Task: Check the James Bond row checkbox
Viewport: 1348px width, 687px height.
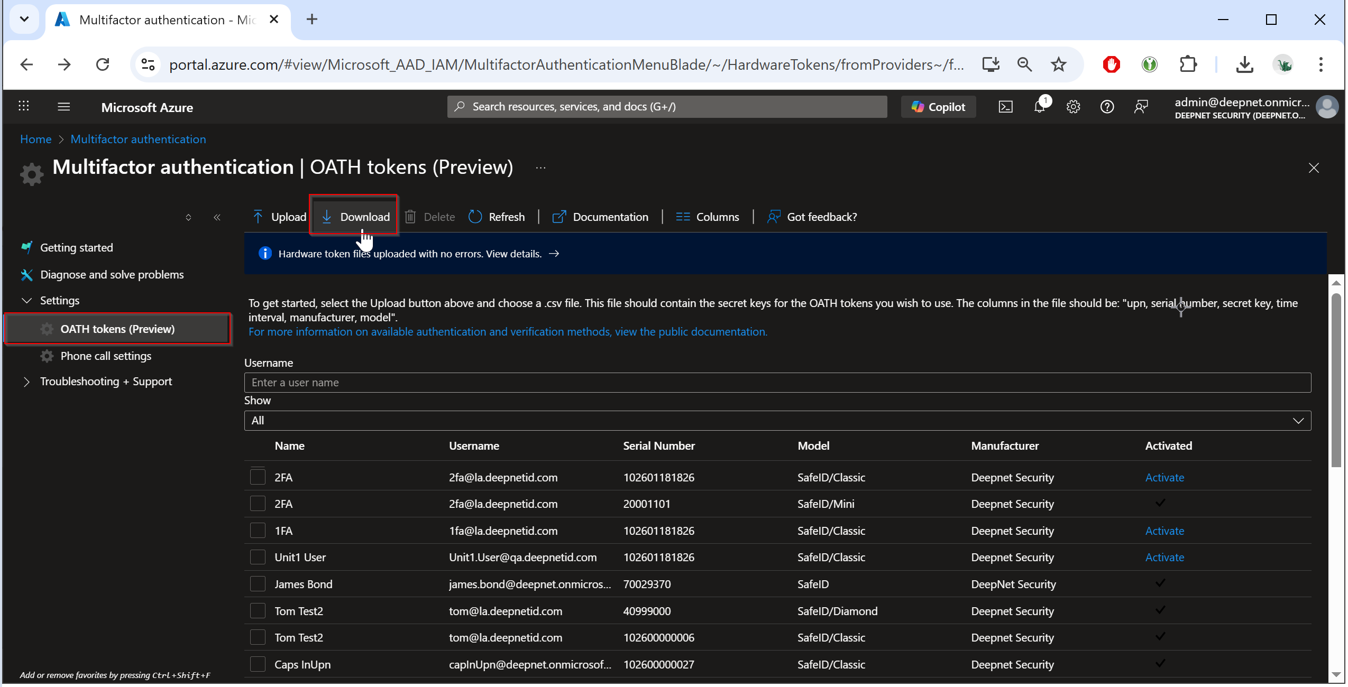Action: pos(258,584)
